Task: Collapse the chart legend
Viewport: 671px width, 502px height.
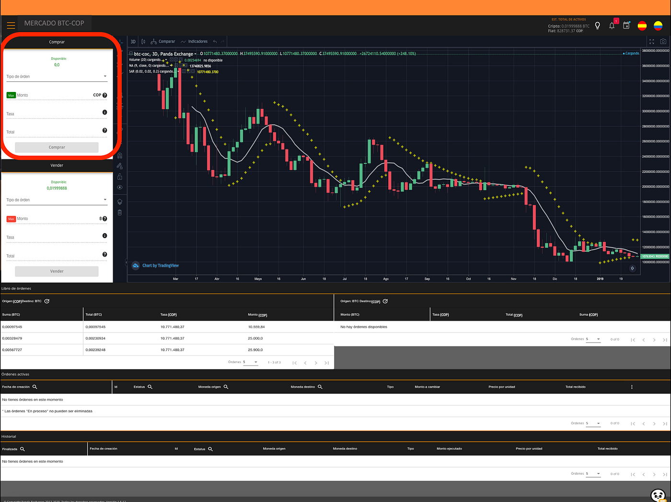Action: (x=131, y=54)
